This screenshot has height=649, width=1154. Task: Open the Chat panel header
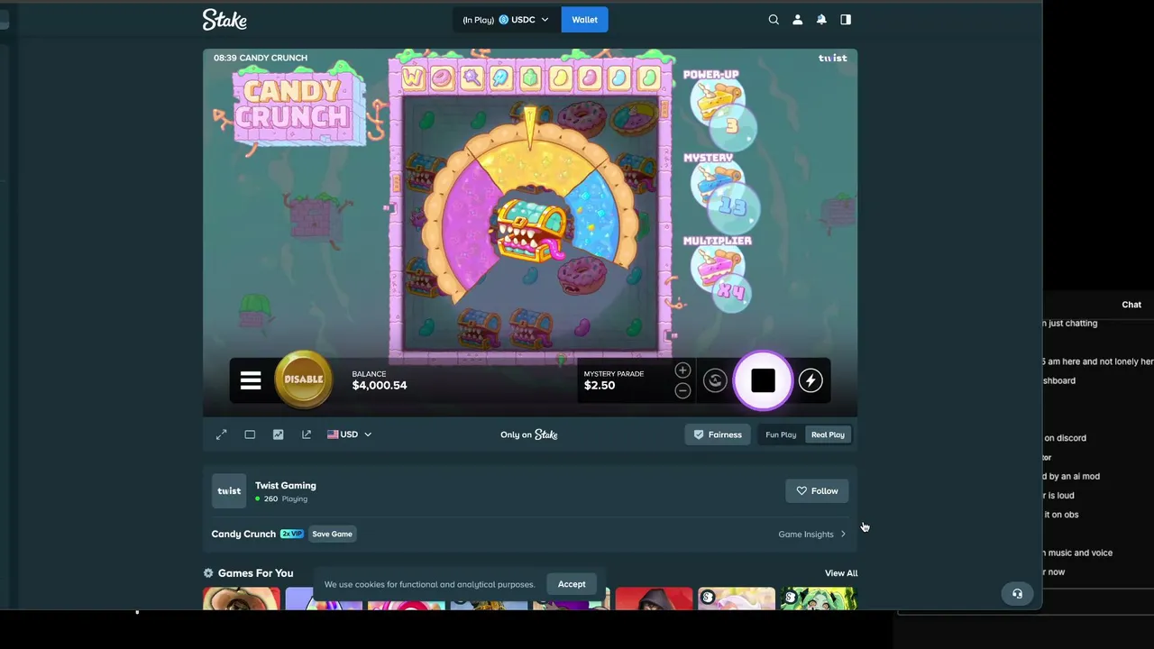point(1131,305)
